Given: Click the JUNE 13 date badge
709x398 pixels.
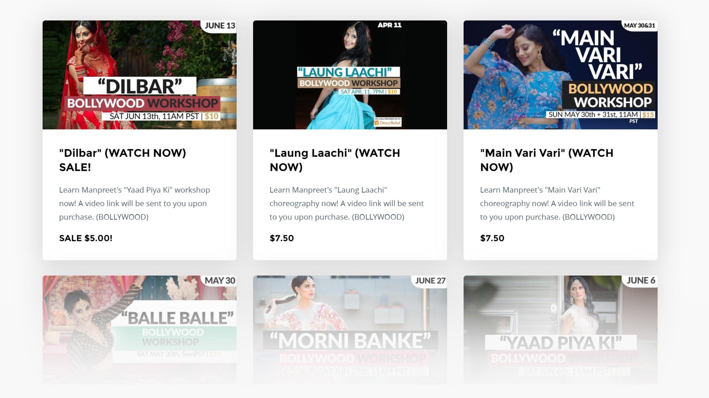Looking at the screenshot, I should point(220,26).
